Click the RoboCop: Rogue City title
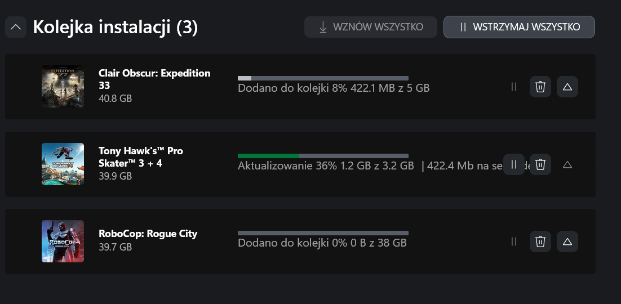 [x=148, y=234]
